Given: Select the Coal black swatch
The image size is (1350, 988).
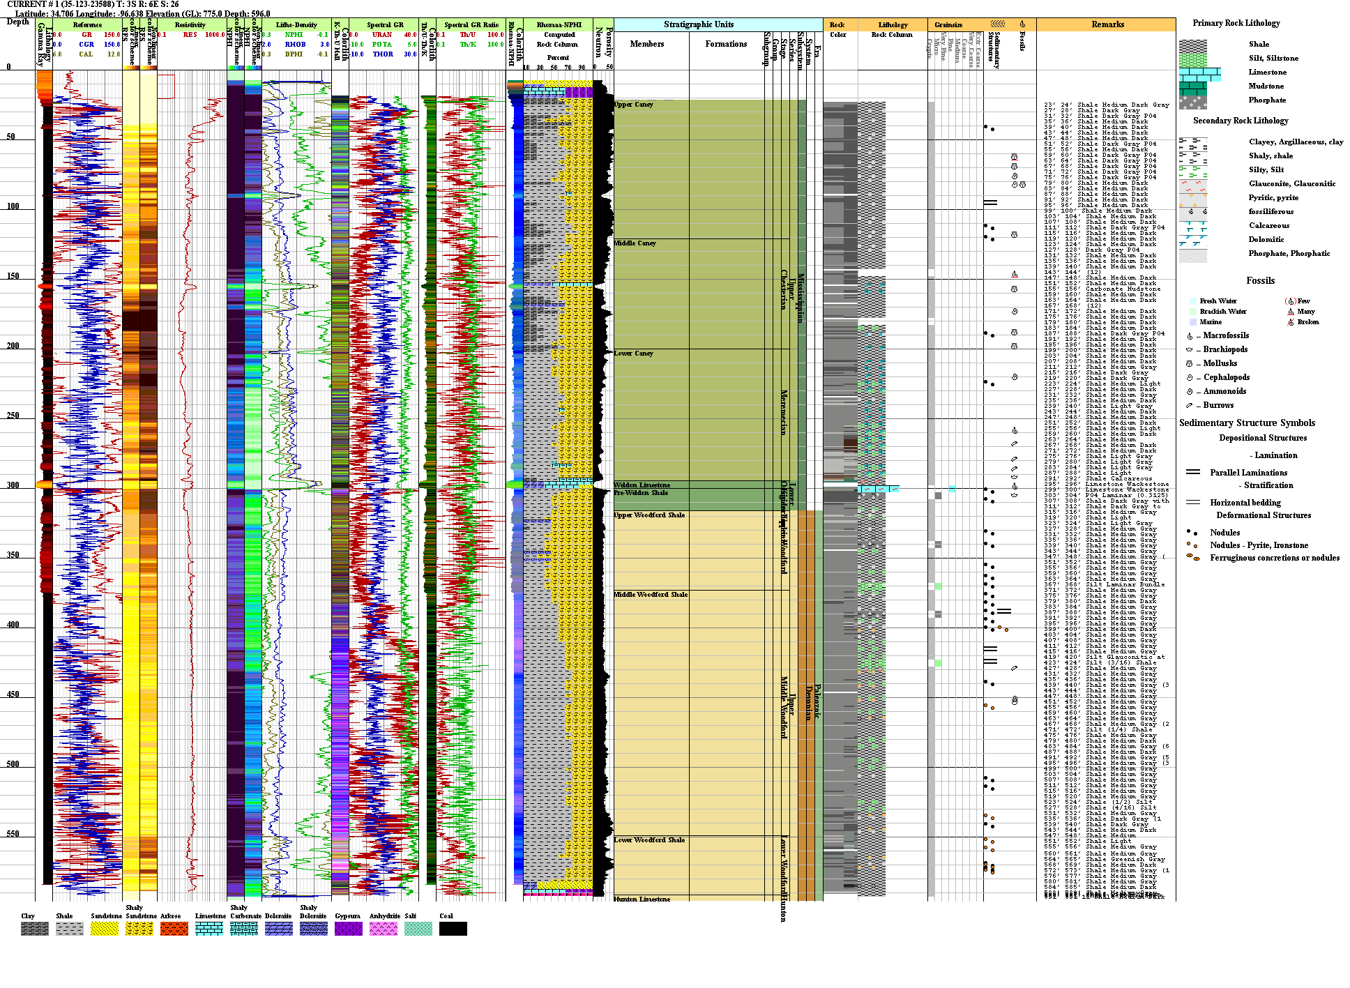Looking at the screenshot, I should point(453,929).
